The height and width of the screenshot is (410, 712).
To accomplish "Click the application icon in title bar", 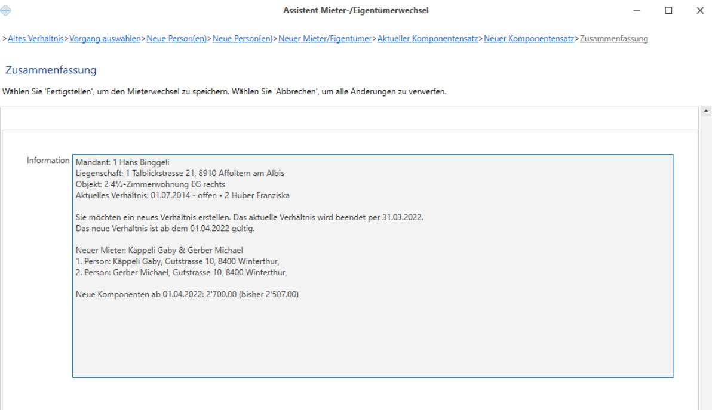I will 5,10.
